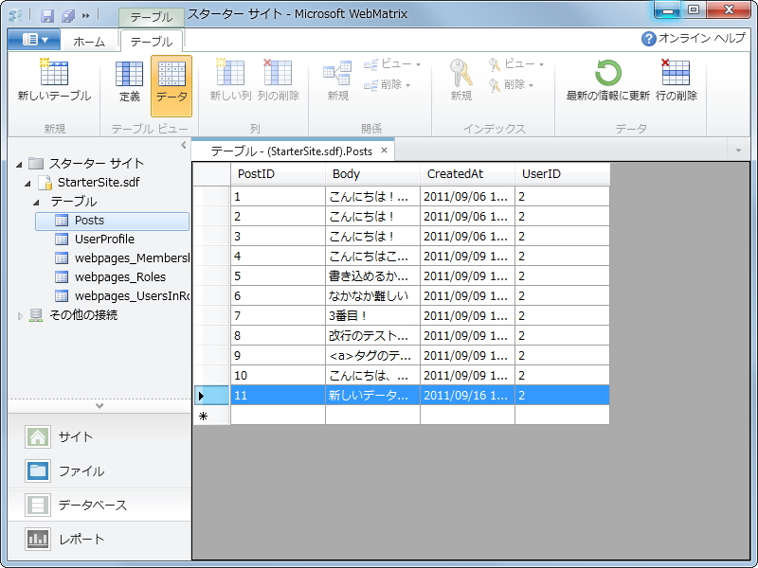Select the Body cell 改行のテスト...

pos(372,335)
